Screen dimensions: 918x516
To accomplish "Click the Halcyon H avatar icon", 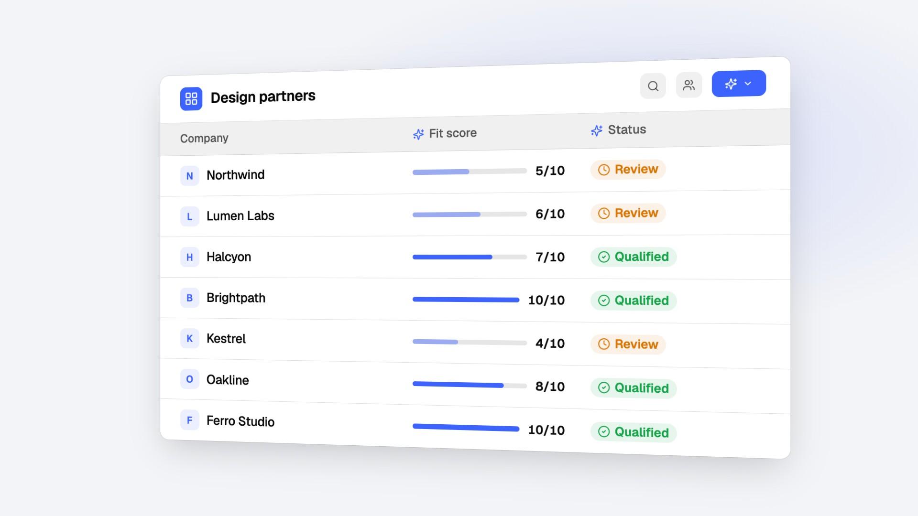I will (x=190, y=257).
